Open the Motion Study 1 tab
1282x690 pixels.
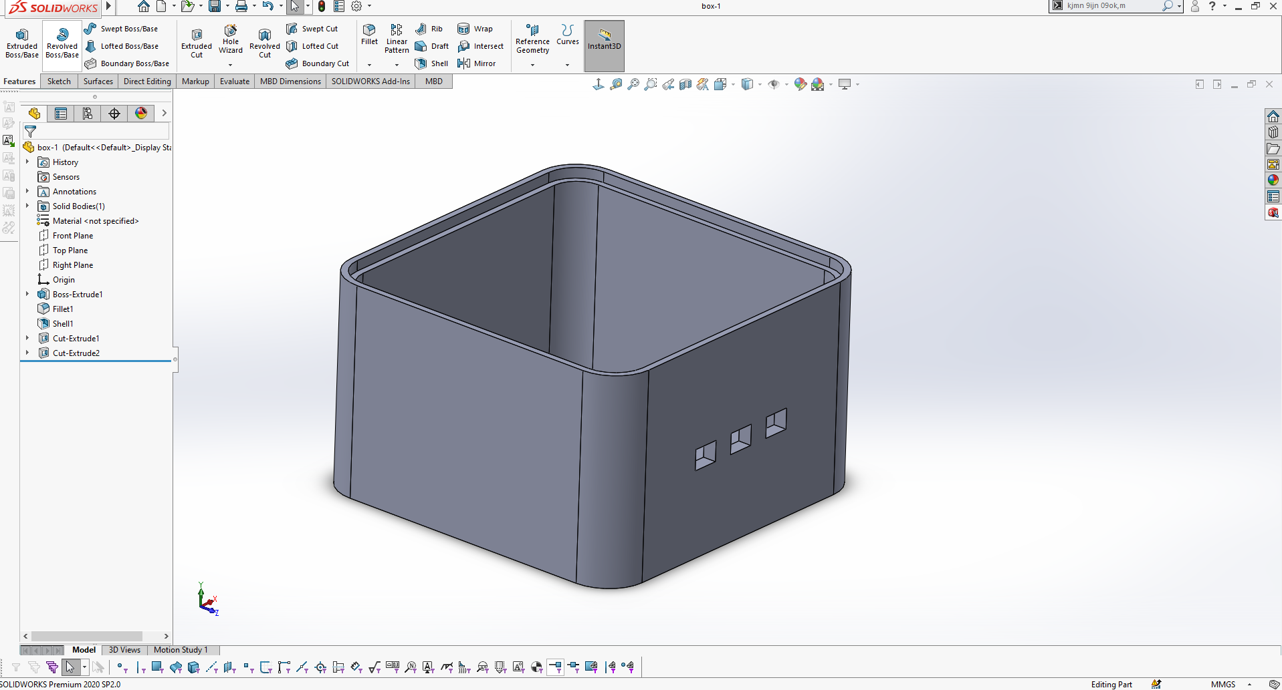point(181,650)
